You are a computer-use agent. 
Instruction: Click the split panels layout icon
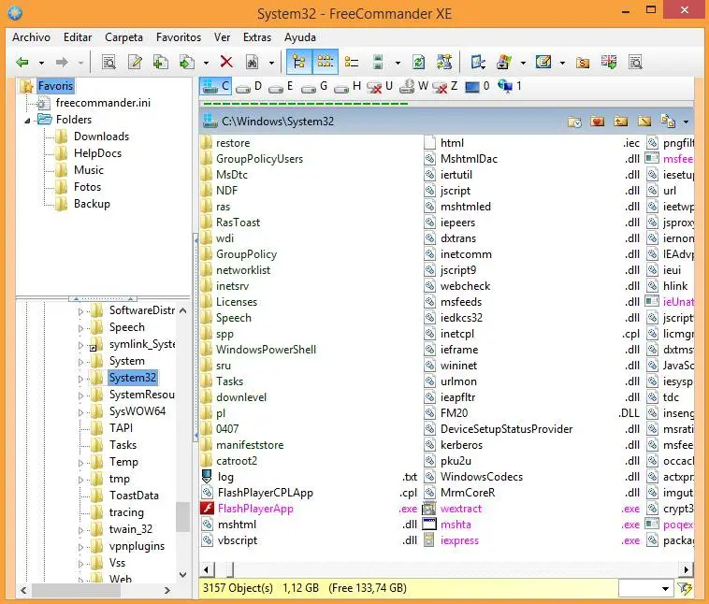pos(378,63)
